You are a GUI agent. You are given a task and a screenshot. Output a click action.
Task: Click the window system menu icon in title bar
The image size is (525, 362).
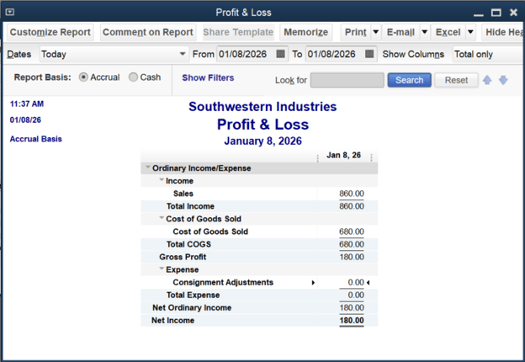[9, 12]
